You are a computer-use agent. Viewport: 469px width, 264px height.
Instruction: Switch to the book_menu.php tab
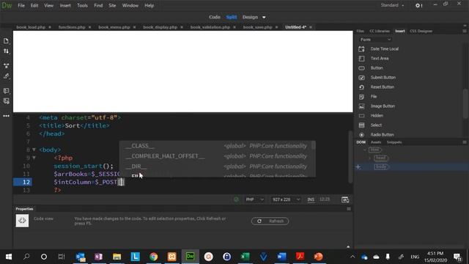114,27
